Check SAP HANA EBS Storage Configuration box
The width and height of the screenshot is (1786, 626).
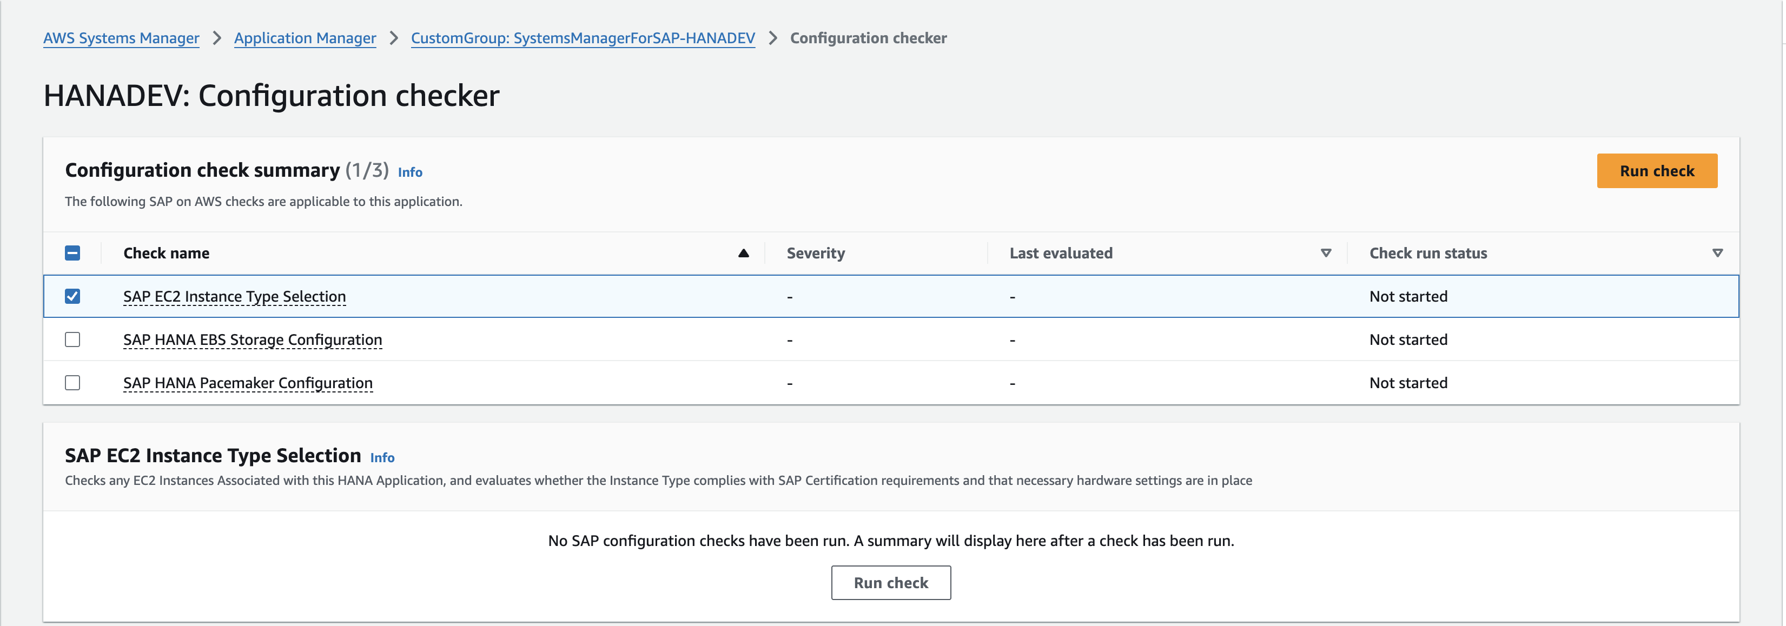72,339
